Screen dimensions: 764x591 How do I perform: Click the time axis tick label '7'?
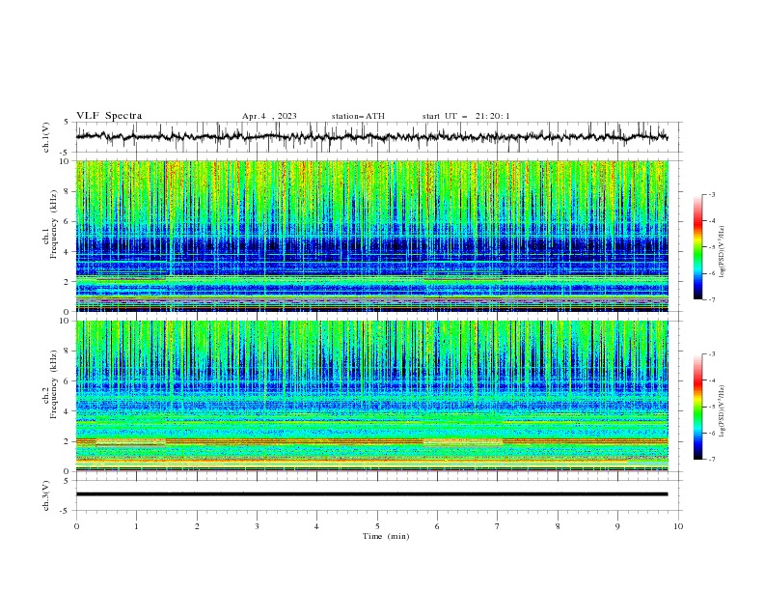click(x=498, y=526)
